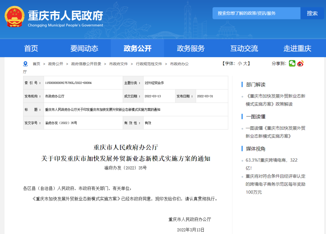Switch font size to 大
Image resolution: width=326 pixels, height=234 pixels.
coord(245,64)
